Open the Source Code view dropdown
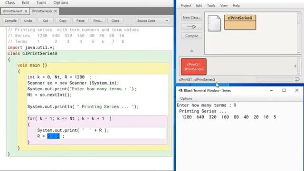Viewport: 304px width, 171px height. (x=152, y=21)
